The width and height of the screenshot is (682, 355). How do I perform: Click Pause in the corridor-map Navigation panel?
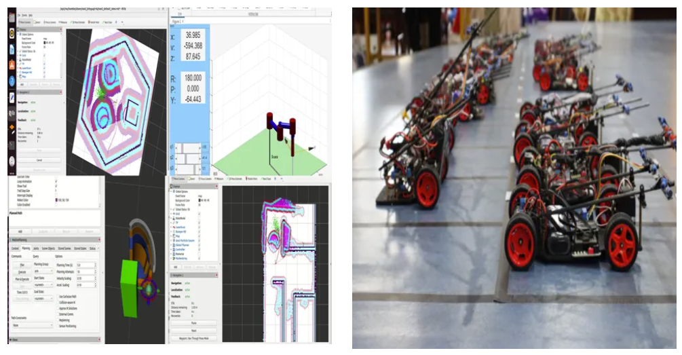point(193,323)
